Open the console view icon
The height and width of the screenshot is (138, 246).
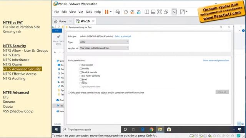tap(174, 12)
